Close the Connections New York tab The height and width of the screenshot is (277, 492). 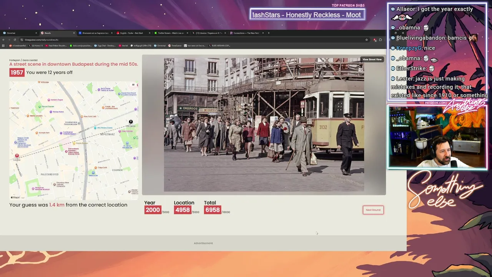[x=263, y=33]
